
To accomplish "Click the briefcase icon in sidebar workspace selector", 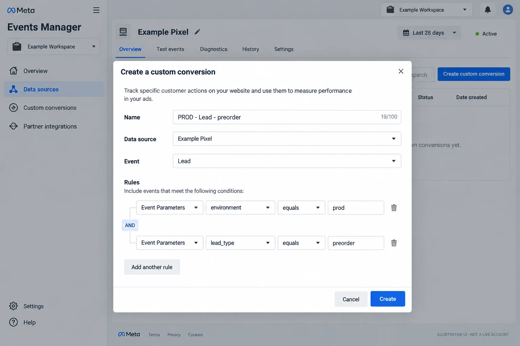I will [x=17, y=46].
